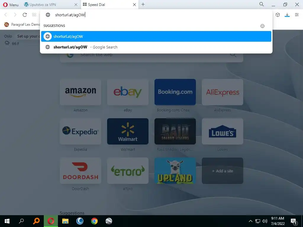Click the Add a site tile
The width and height of the screenshot is (303, 227).
coord(223,171)
